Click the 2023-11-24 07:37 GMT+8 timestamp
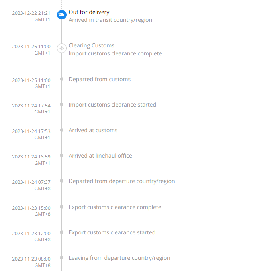 31,185
